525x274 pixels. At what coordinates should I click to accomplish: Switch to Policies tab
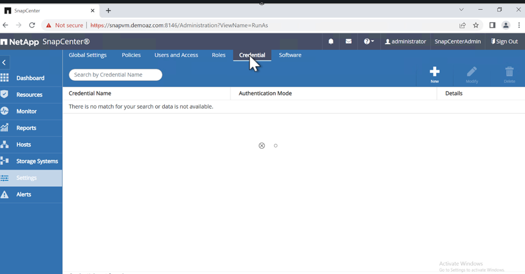pos(131,55)
